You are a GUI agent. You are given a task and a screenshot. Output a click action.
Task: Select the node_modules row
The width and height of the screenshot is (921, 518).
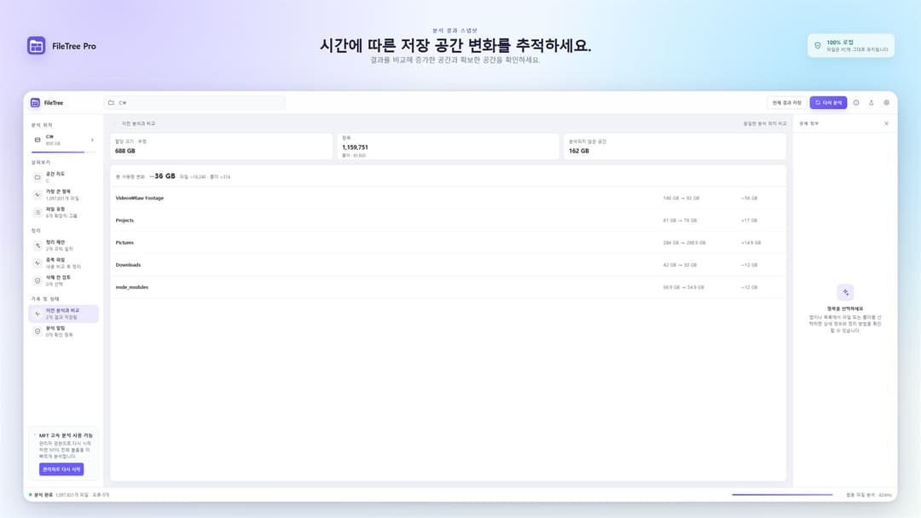(x=449, y=287)
